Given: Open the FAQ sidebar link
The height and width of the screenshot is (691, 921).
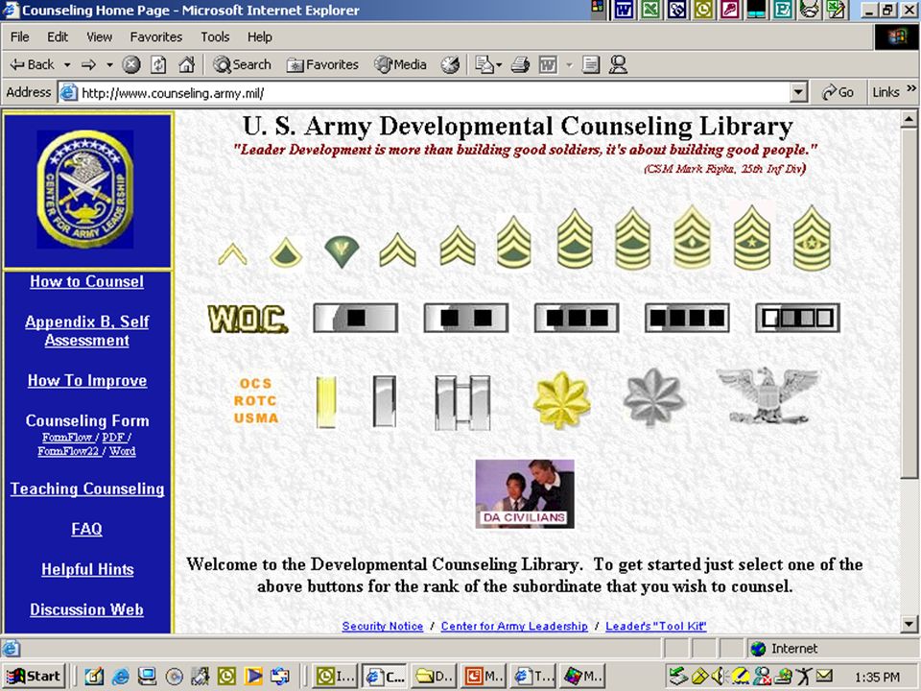Looking at the screenshot, I should pos(87,529).
